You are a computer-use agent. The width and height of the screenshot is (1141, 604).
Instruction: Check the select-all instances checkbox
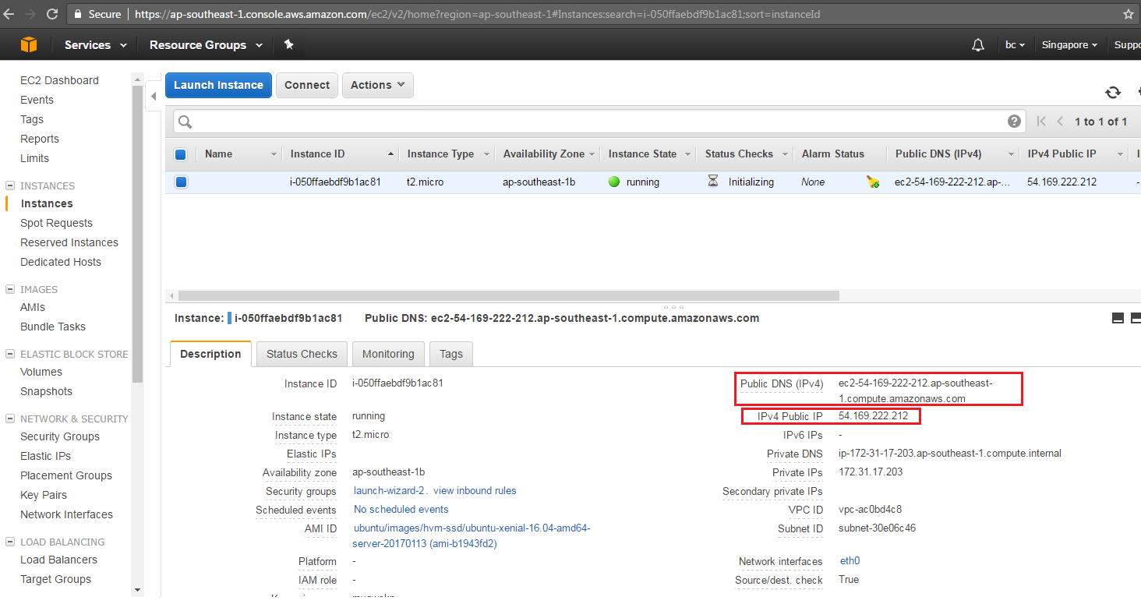coord(181,154)
